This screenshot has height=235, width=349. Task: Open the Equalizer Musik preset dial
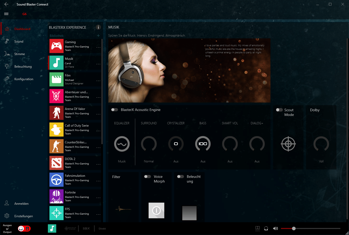coord(122,144)
